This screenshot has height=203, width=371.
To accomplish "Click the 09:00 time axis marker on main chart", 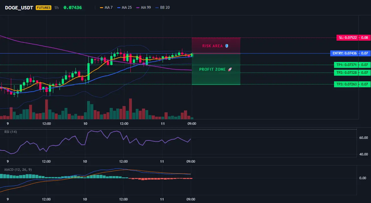I will click(x=192, y=124).
